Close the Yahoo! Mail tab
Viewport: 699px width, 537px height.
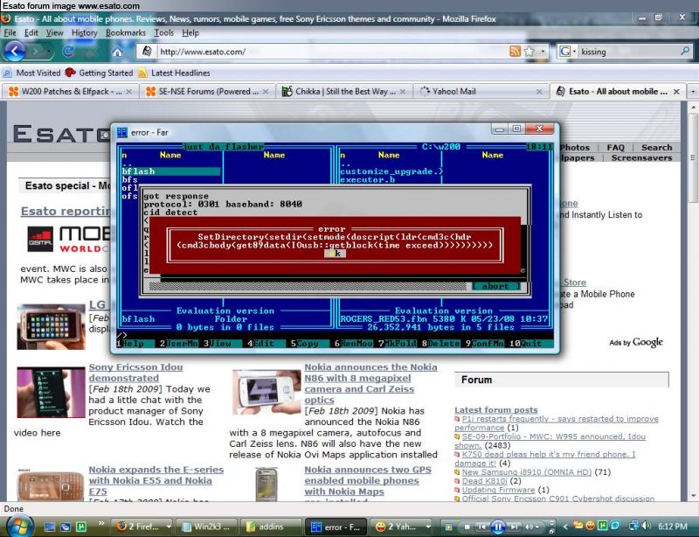pyautogui.click(x=539, y=92)
